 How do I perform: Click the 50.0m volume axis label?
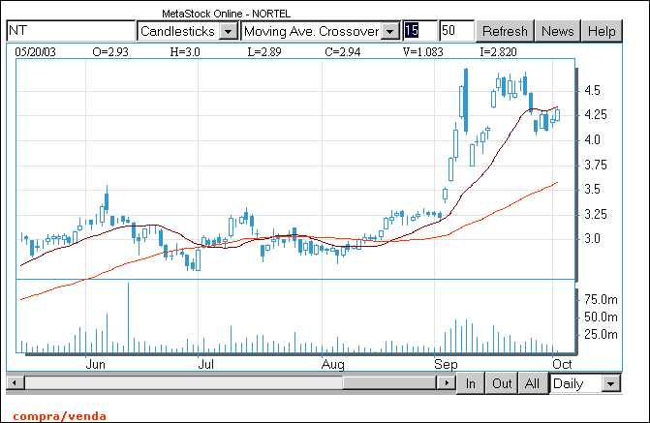pyautogui.click(x=601, y=317)
